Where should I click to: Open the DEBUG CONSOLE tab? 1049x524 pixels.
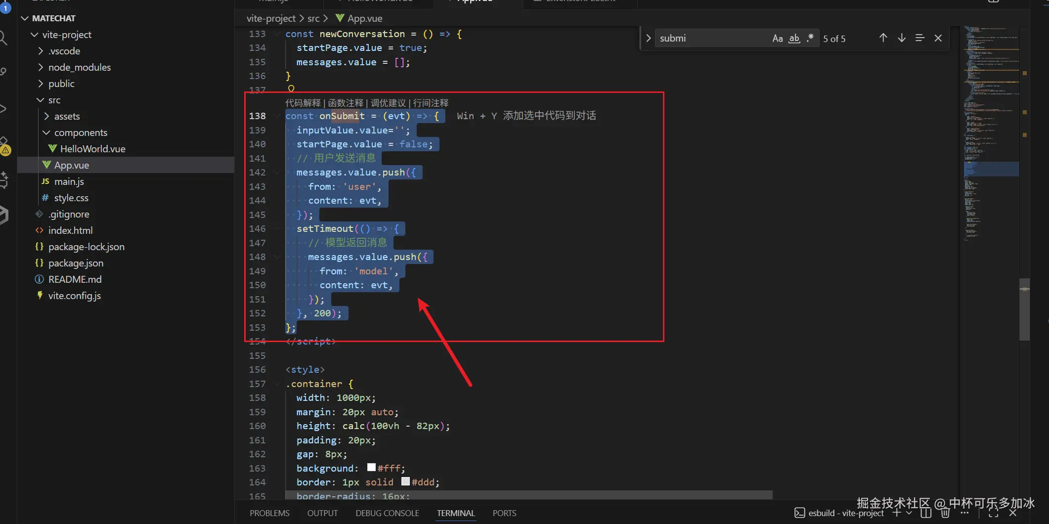387,513
